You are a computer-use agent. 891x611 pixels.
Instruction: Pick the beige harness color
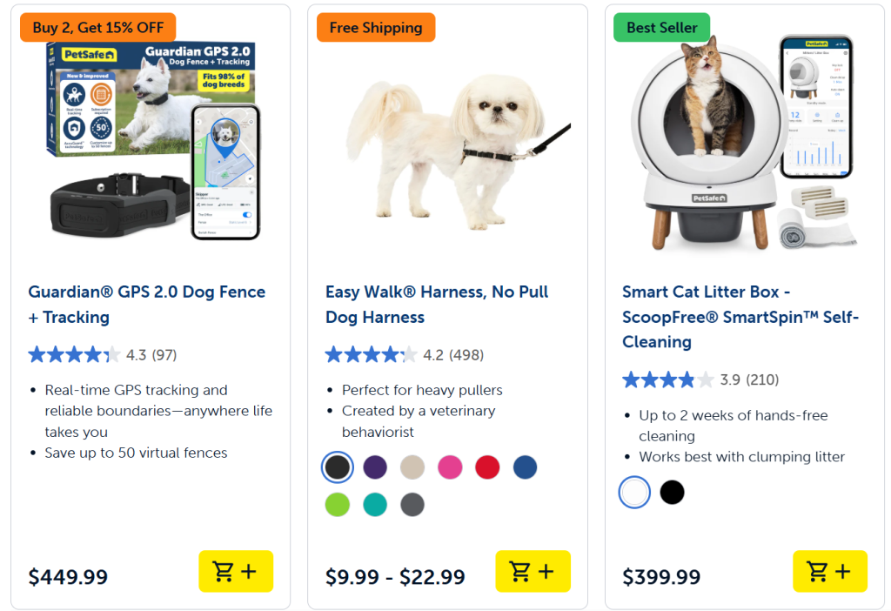point(412,467)
